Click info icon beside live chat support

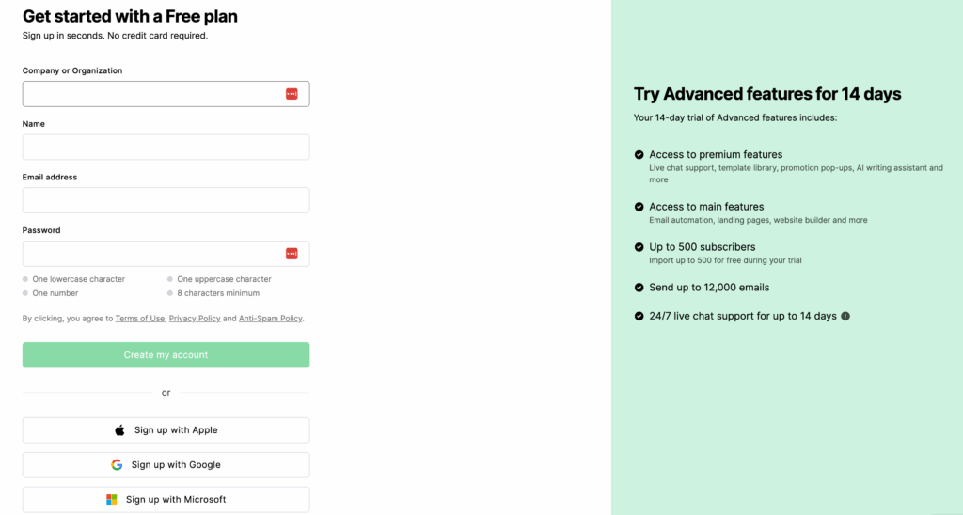(845, 317)
